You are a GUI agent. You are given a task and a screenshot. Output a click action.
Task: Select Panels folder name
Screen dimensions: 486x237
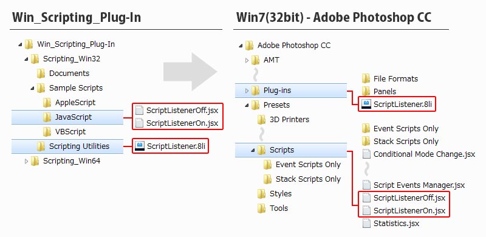point(385,92)
